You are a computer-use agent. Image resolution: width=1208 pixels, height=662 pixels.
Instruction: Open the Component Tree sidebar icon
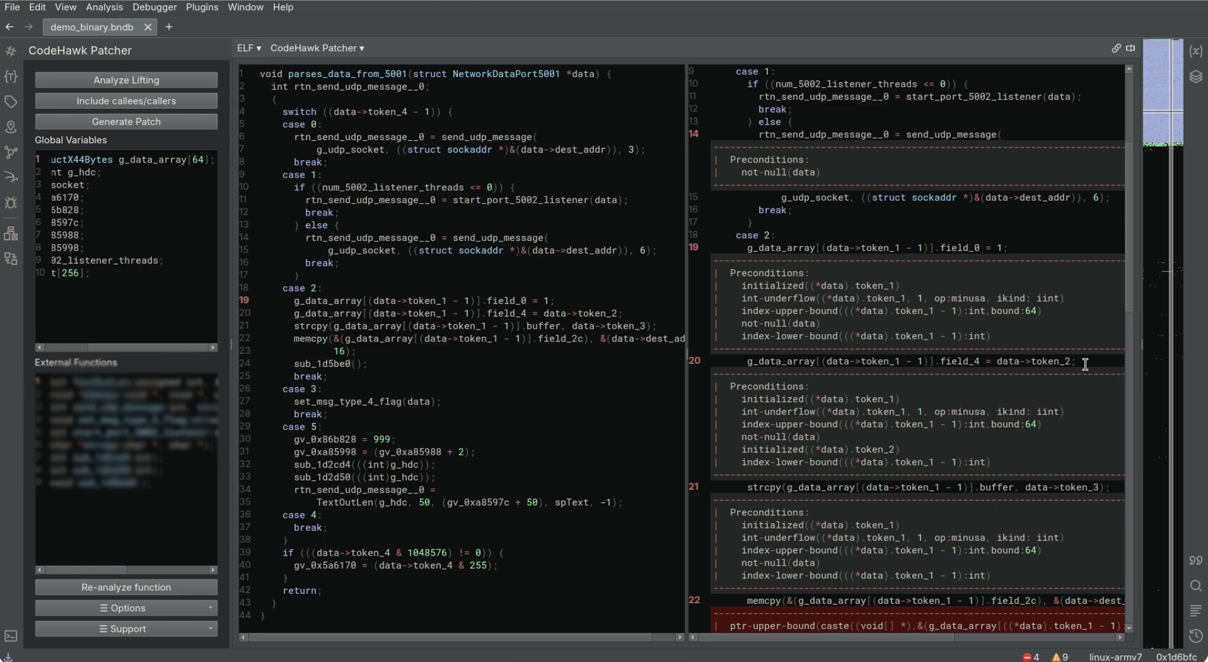click(x=11, y=233)
